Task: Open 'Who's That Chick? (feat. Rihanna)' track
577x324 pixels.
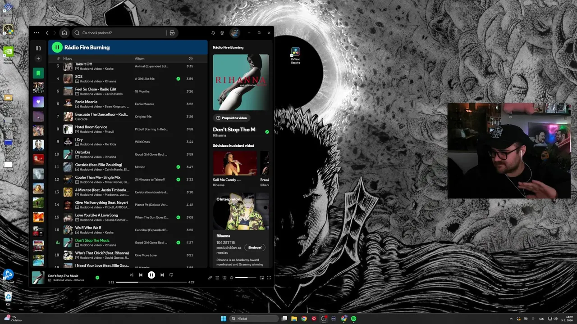Action: pyautogui.click(x=102, y=253)
